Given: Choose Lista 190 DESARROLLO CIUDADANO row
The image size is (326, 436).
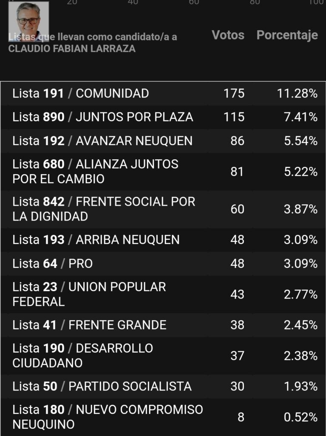Looking at the screenshot, I should (x=163, y=356).
